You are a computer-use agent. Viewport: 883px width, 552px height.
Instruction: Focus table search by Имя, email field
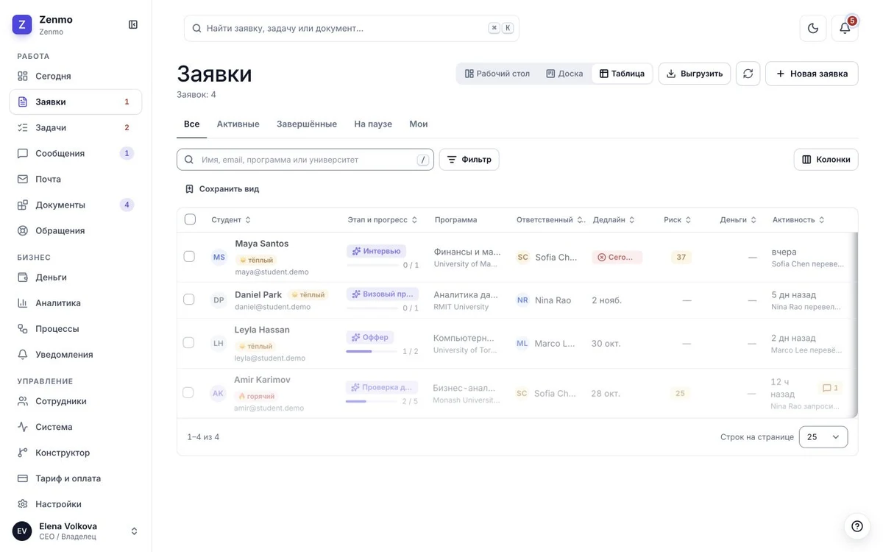click(305, 160)
